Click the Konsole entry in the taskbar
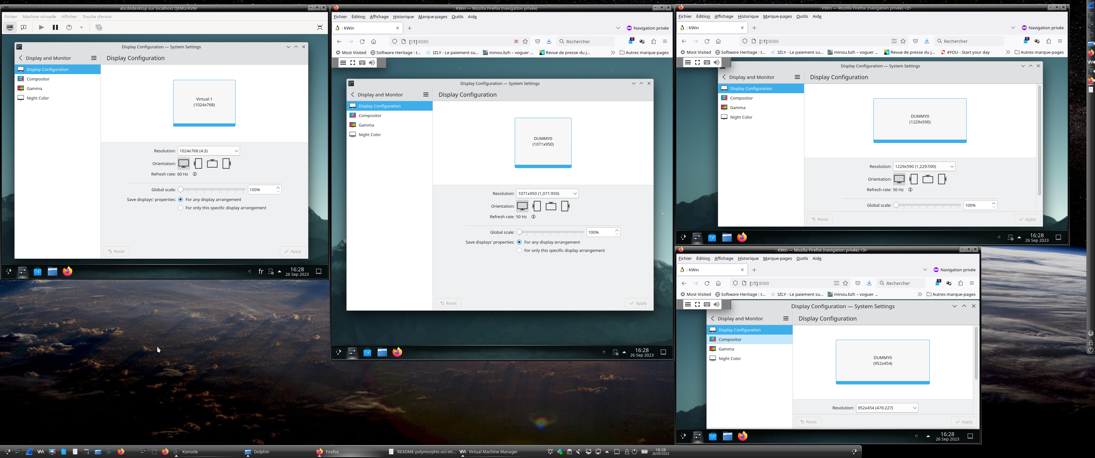 [x=190, y=452]
